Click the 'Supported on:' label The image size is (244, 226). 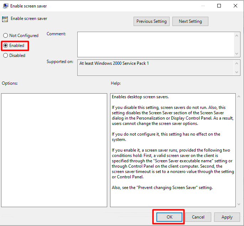pyautogui.click(x=60, y=62)
